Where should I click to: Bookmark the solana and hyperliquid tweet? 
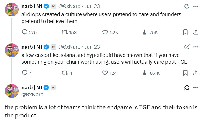[x=185, y=73]
